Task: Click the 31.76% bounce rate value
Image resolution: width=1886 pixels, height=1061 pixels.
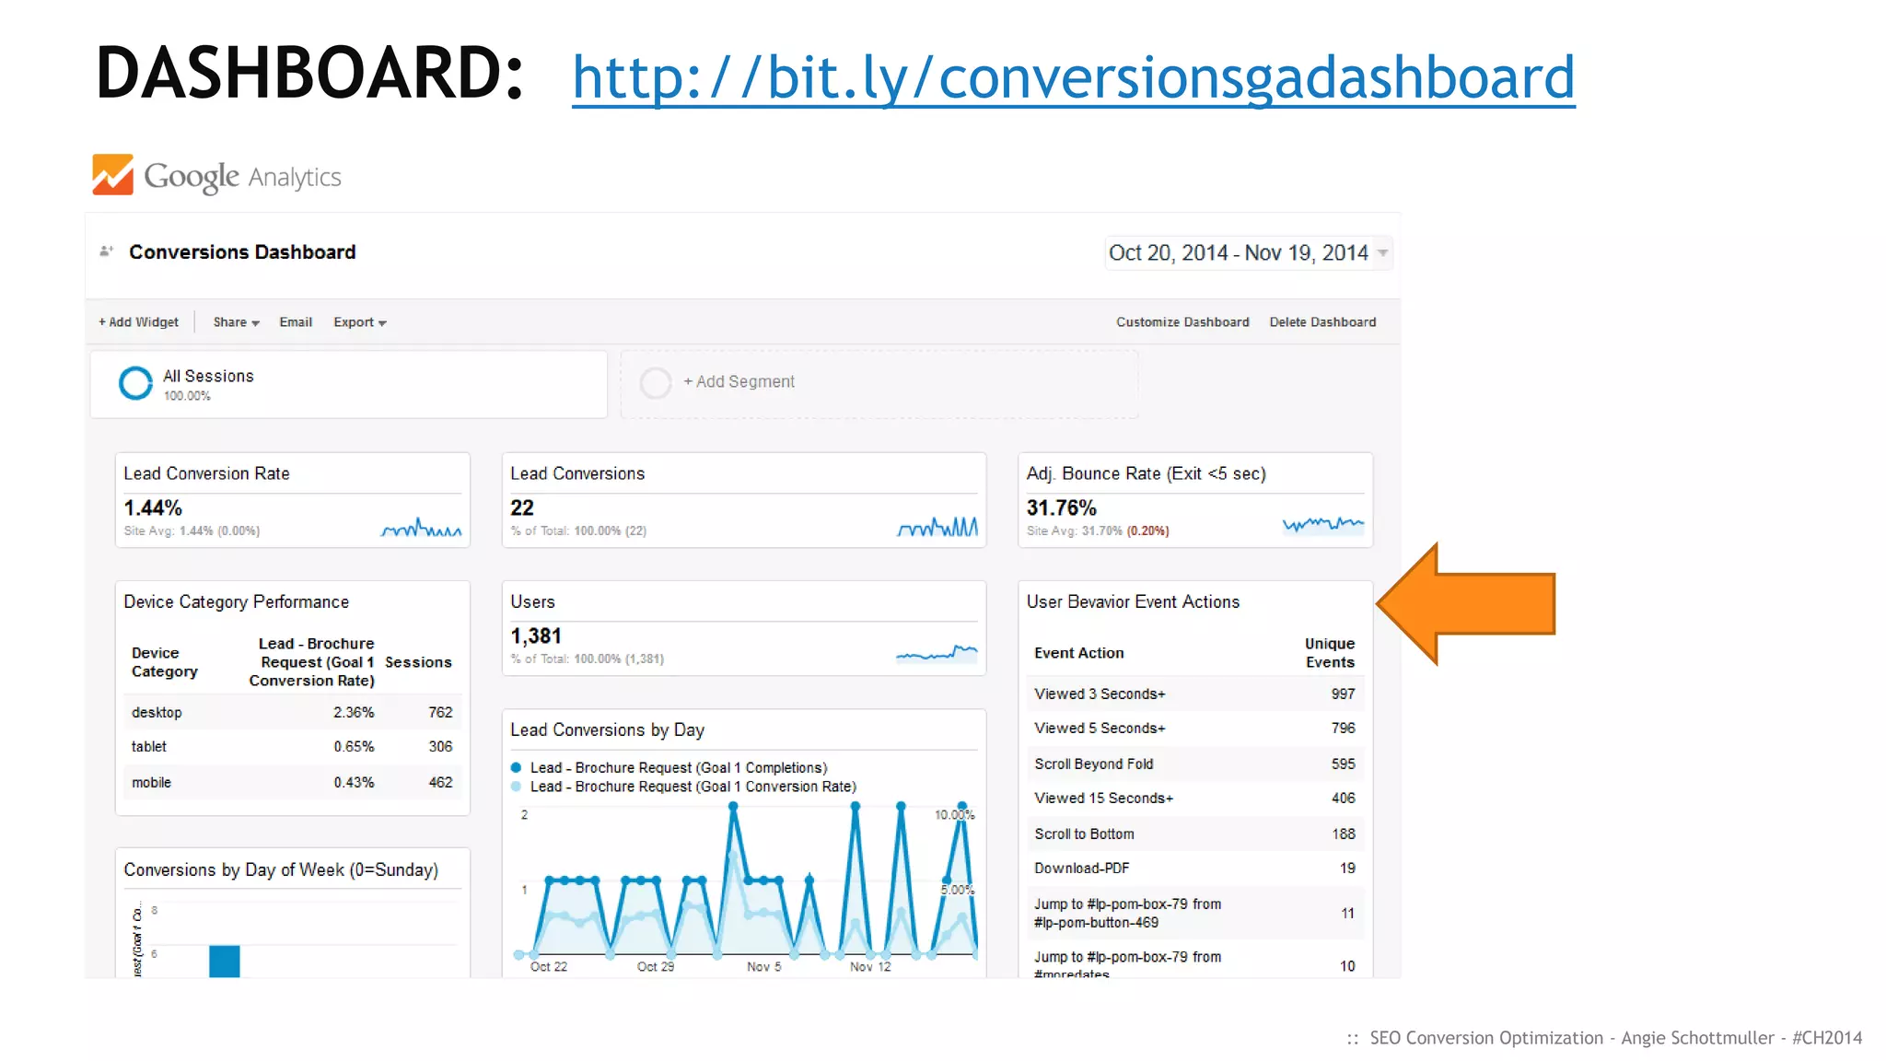Action: pyautogui.click(x=1061, y=507)
